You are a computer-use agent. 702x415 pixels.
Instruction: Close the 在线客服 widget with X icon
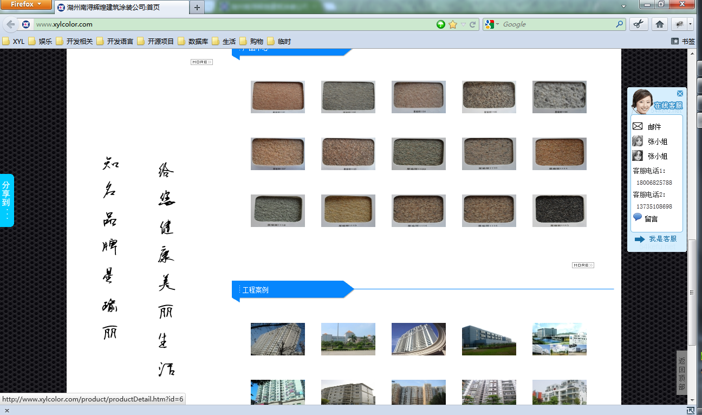(680, 94)
